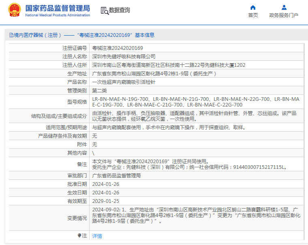Click registrant name 深圳市先健呼吸科技有限公司
Viewport: 308px width, 245px height.
coord(124,57)
